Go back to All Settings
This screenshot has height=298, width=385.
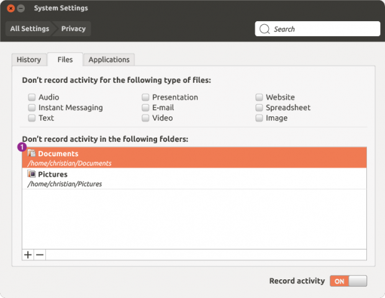[x=29, y=29]
